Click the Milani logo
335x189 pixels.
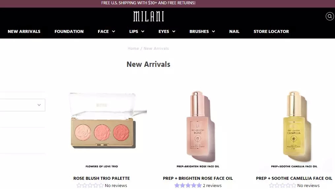tap(149, 16)
